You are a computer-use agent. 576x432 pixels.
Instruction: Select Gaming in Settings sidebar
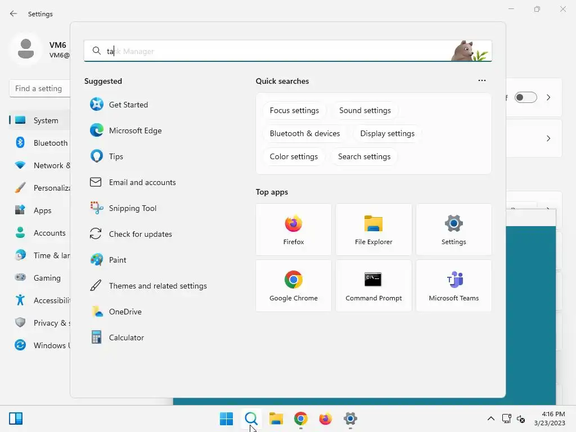[40, 278]
